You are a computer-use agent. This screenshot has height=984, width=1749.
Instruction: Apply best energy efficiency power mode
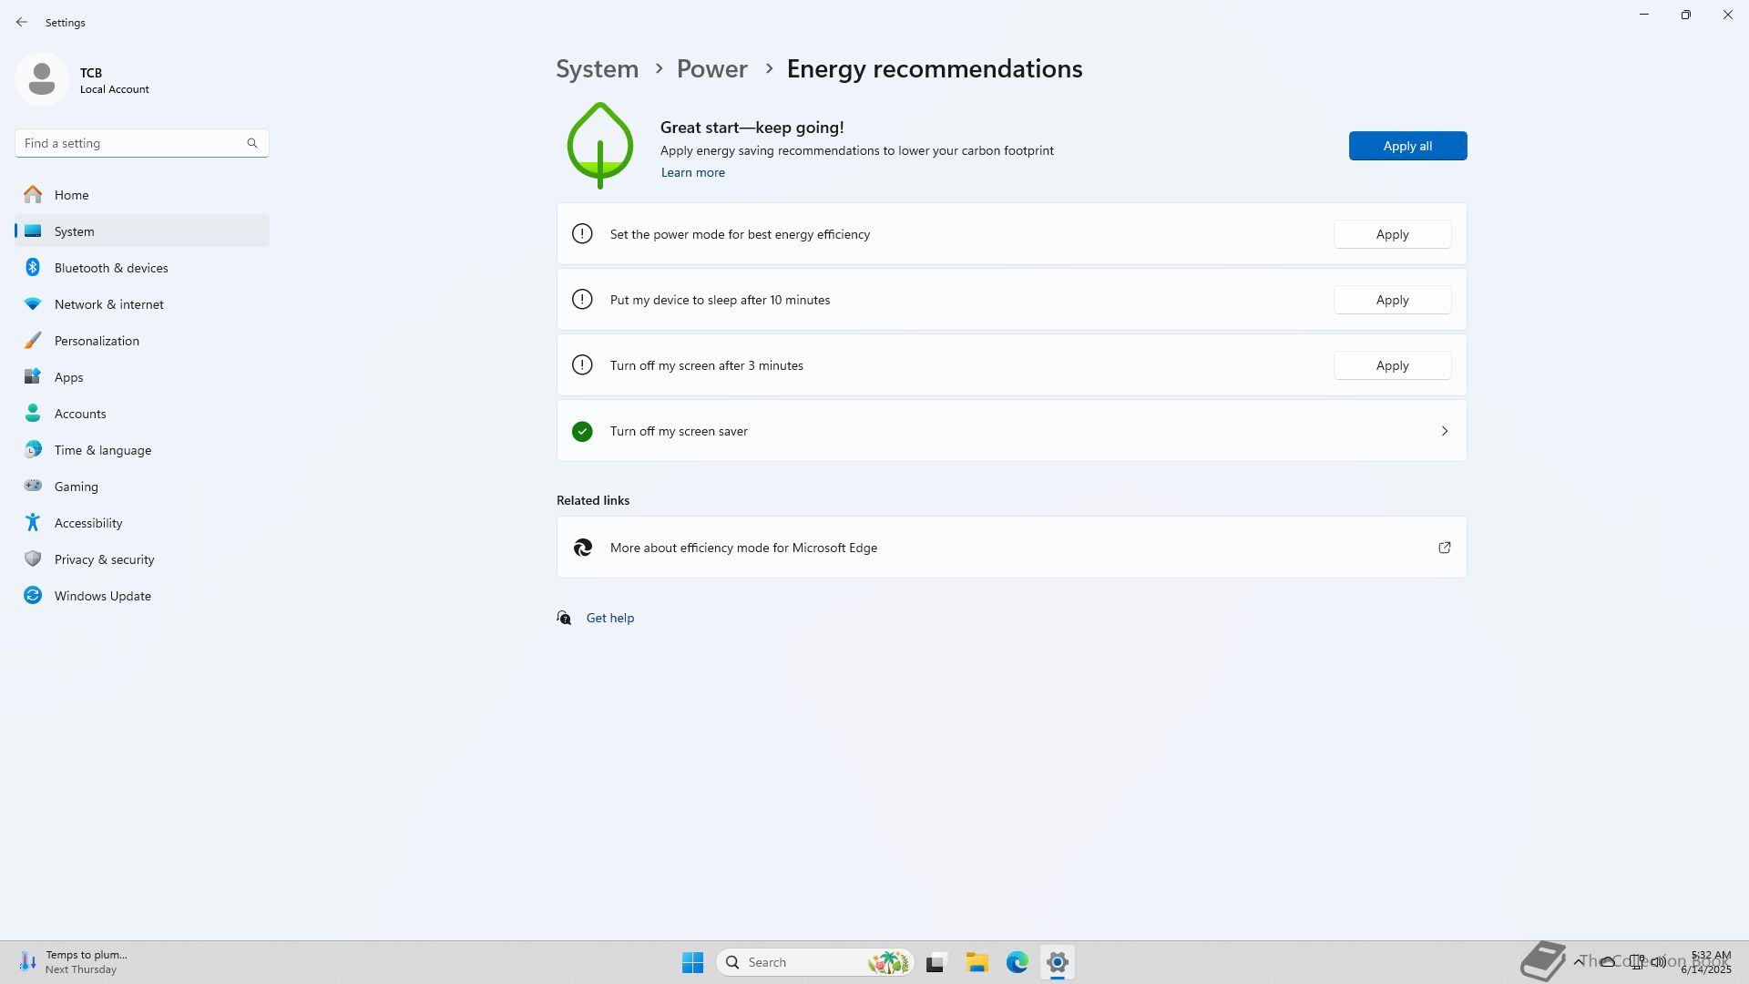point(1391,234)
